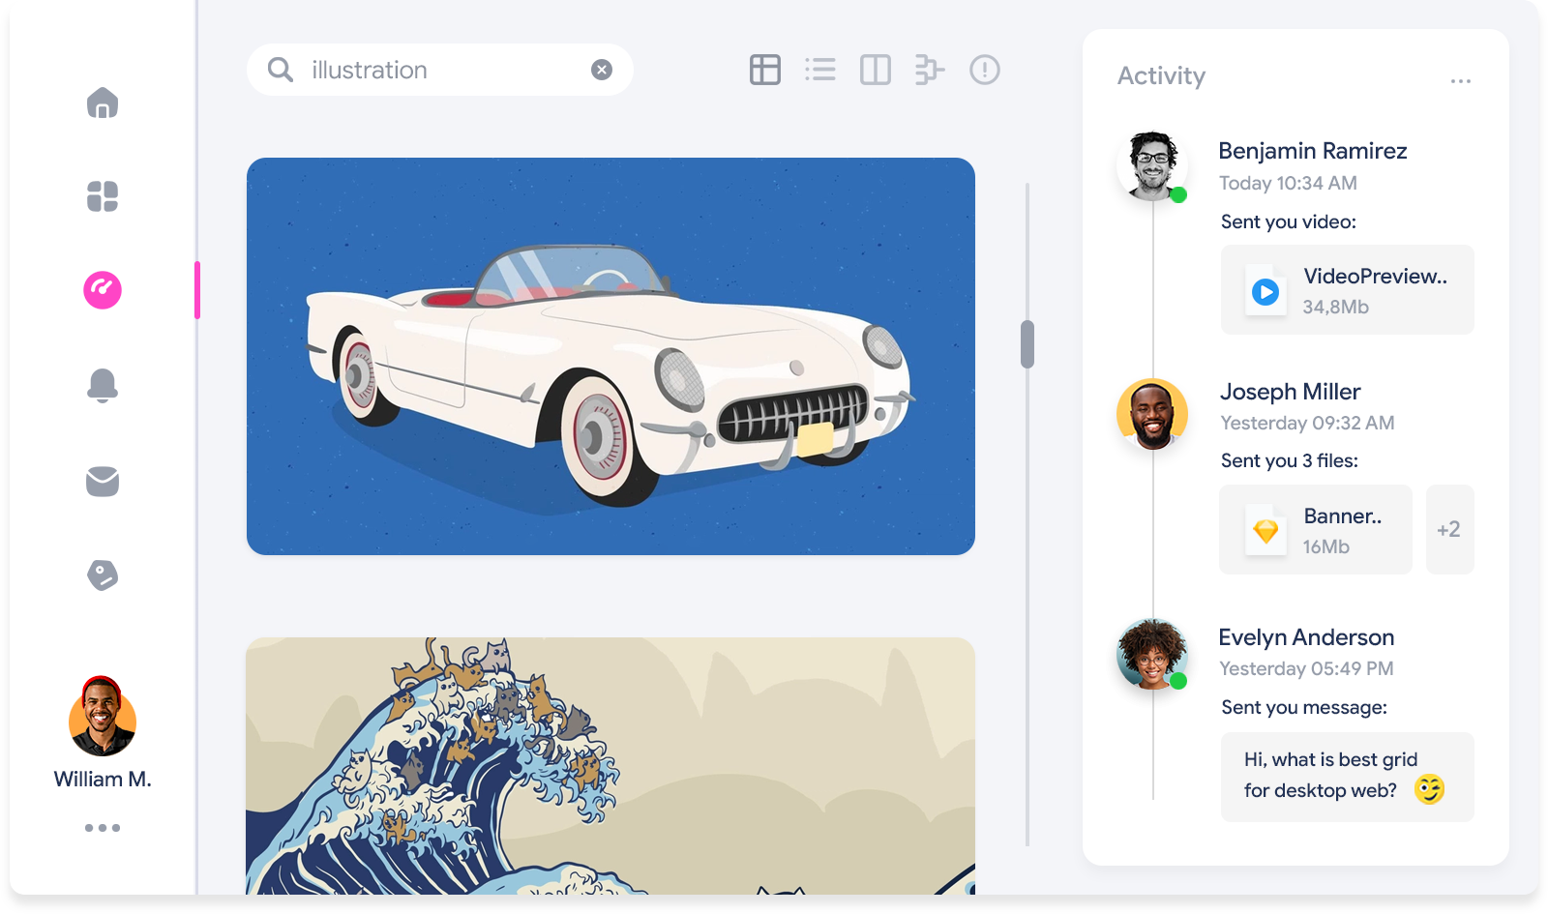The width and height of the screenshot is (1548, 914).
Task: Open the Home icon in sidebar
Action: 103,103
